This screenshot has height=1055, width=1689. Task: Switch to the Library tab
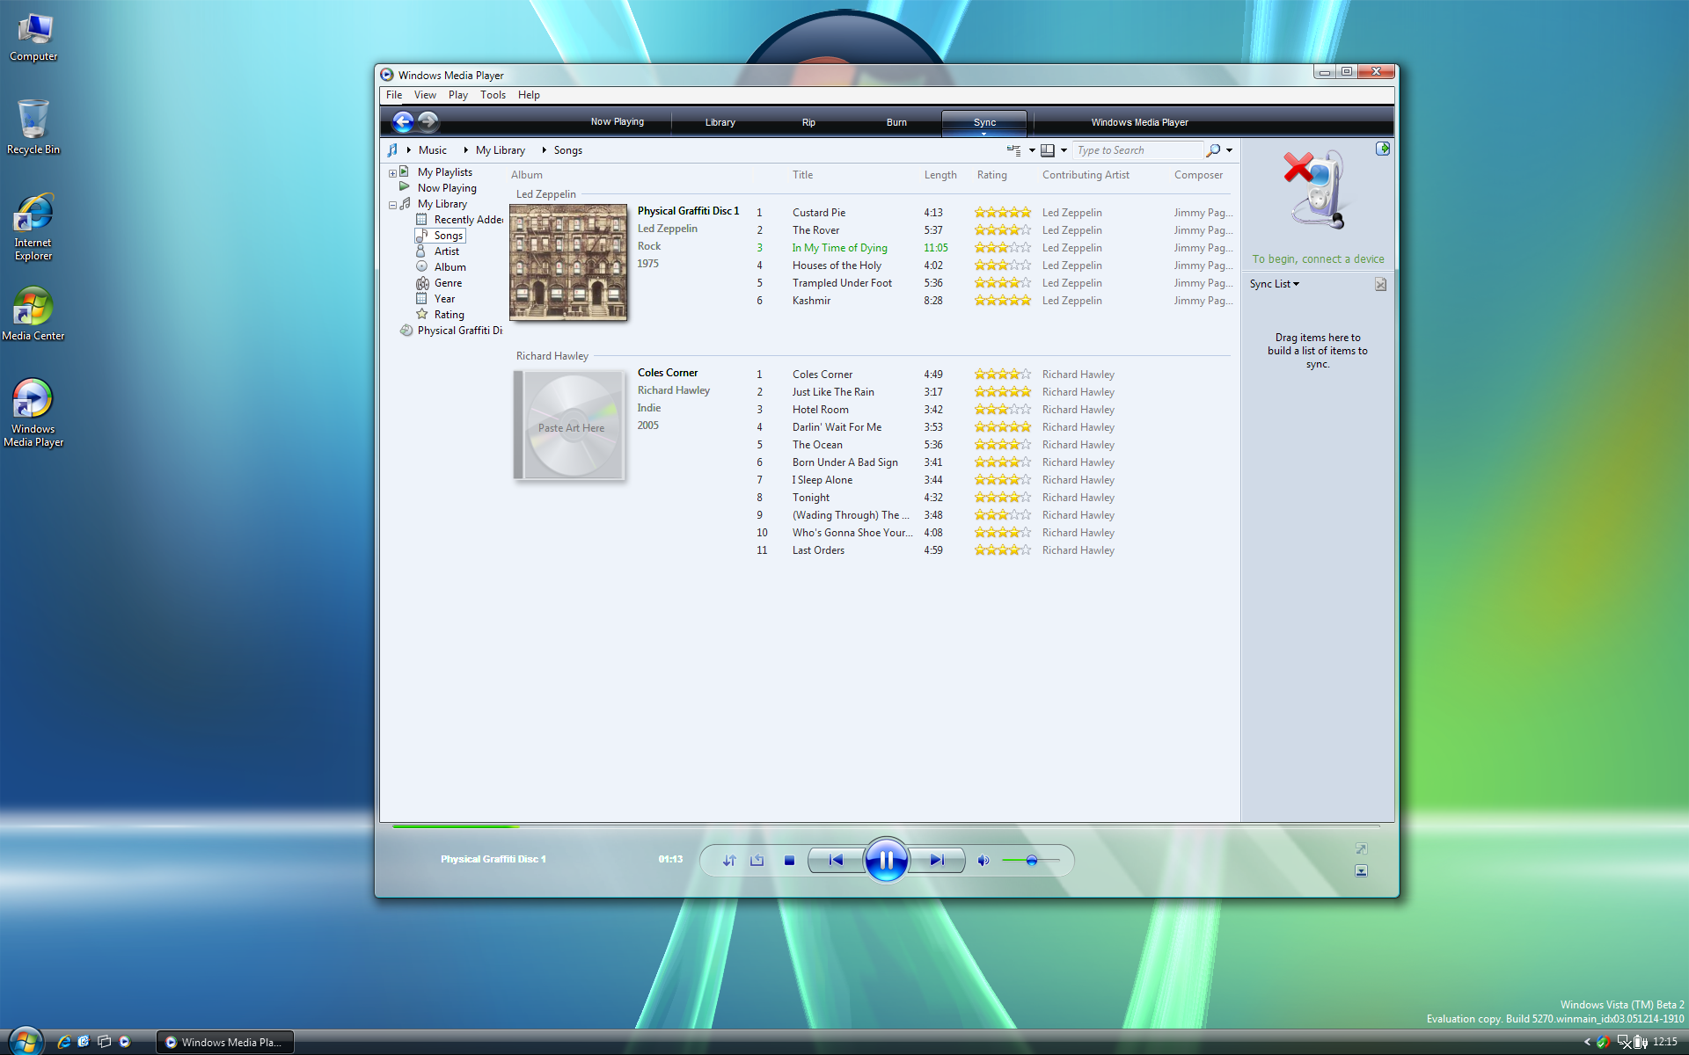(x=720, y=122)
